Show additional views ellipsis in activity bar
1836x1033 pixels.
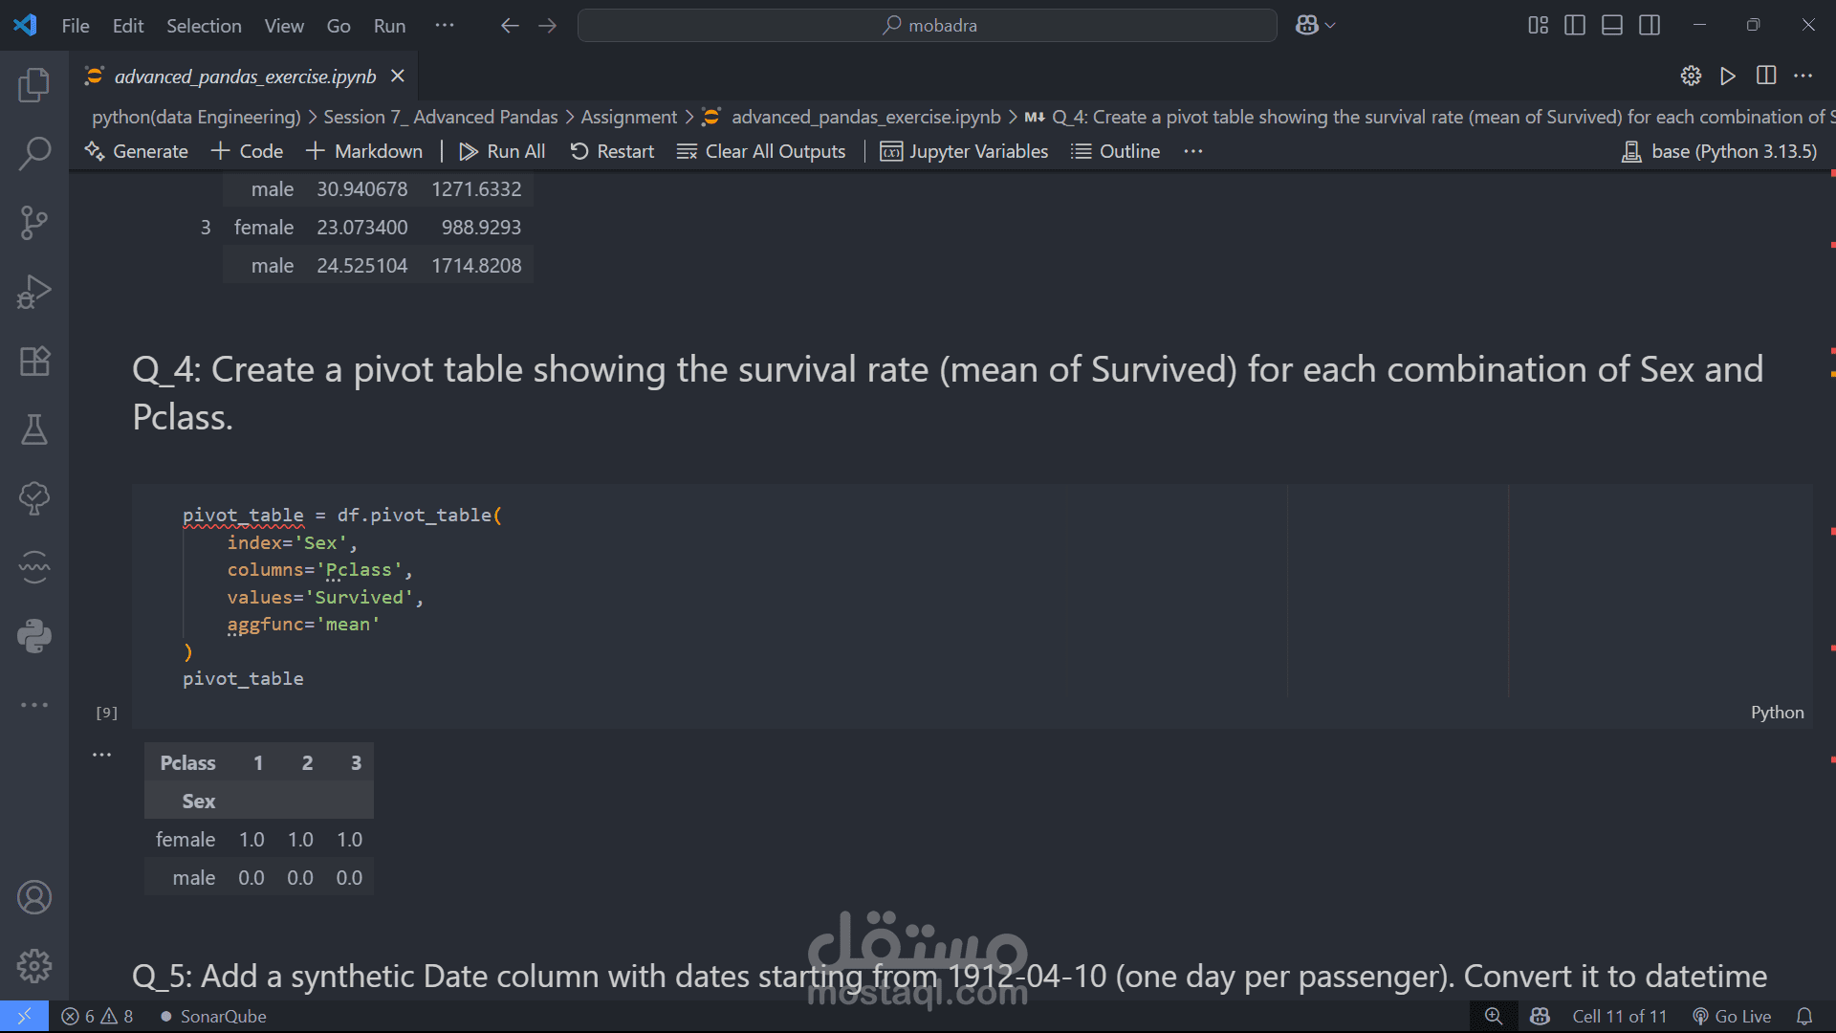(34, 705)
